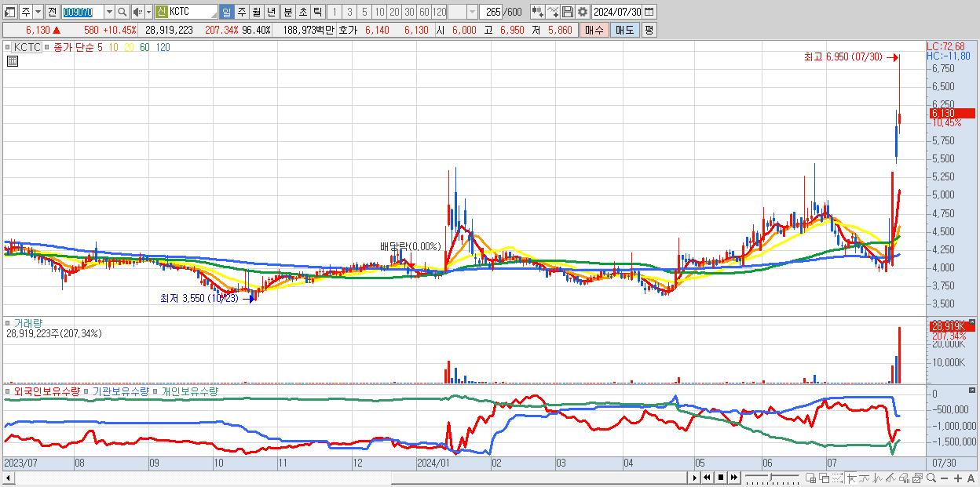Click the replay speed slider handle

pos(770,476)
